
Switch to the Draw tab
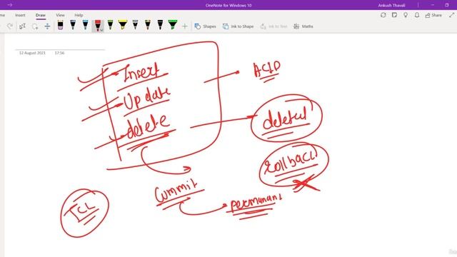(x=41, y=15)
